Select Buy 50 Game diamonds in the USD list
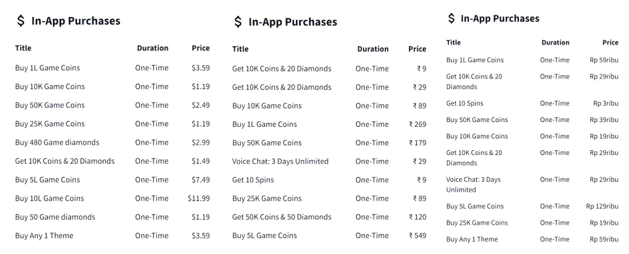 [55, 217]
